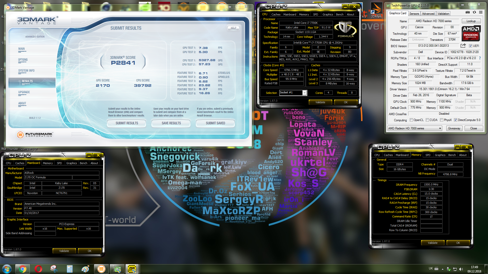Click the AMD Radeon Graphics logo in GPU-Z
488x274 pixels.
coord(471,33)
